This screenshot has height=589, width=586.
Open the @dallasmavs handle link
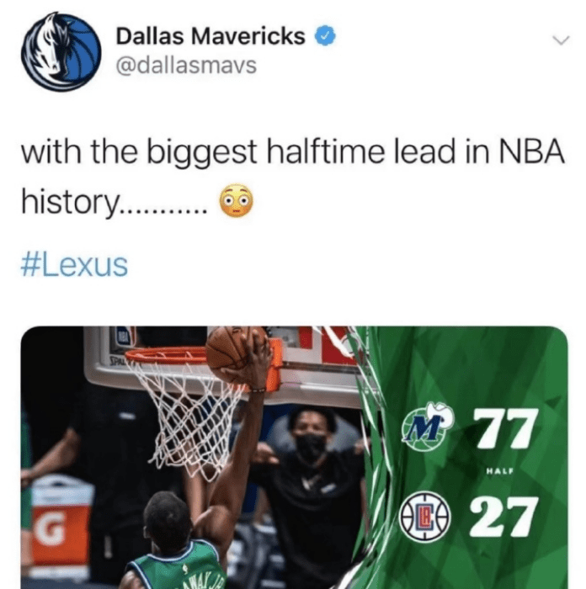(186, 66)
